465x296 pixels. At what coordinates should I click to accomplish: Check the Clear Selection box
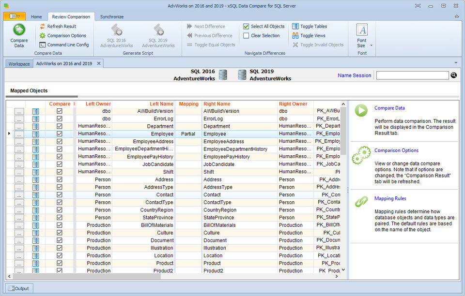tap(246, 35)
